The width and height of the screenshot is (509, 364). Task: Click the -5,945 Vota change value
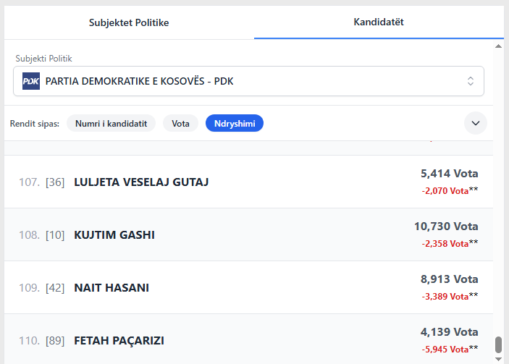pyautogui.click(x=445, y=349)
